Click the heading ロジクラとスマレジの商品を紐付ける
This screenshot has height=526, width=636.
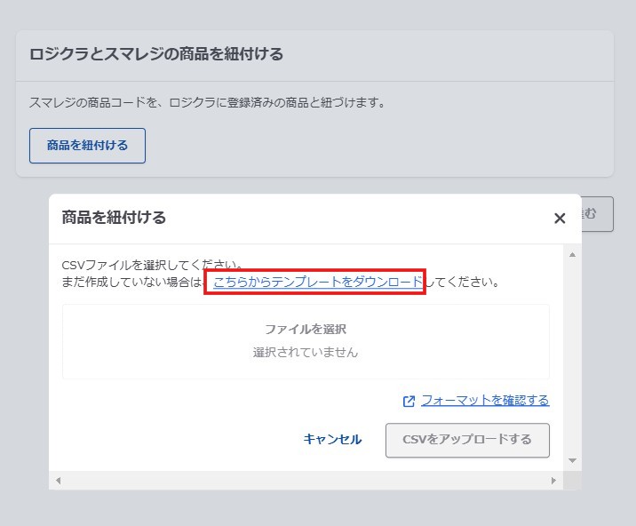pos(156,54)
